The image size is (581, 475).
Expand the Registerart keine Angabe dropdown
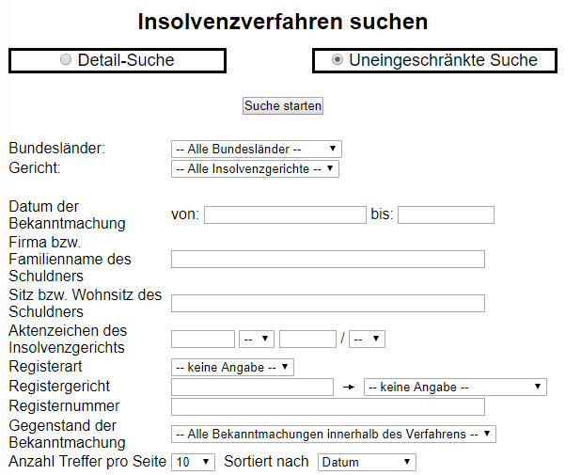tap(232, 368)
